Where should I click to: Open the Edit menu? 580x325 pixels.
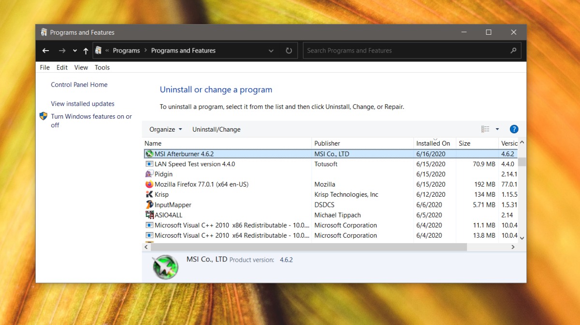(62, 68)
